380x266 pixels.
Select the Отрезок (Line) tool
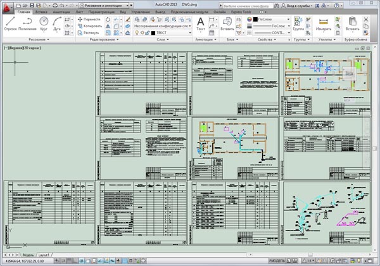click(x=10, y=23)
